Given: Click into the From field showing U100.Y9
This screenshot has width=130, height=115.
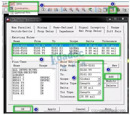Looking at the screenshot, I should 90,70.
